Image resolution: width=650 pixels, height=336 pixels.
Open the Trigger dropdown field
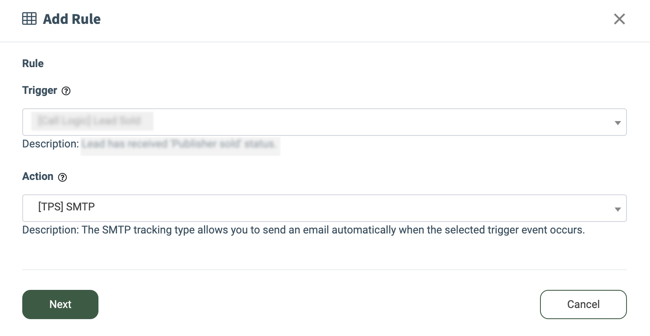coord(324,122)
